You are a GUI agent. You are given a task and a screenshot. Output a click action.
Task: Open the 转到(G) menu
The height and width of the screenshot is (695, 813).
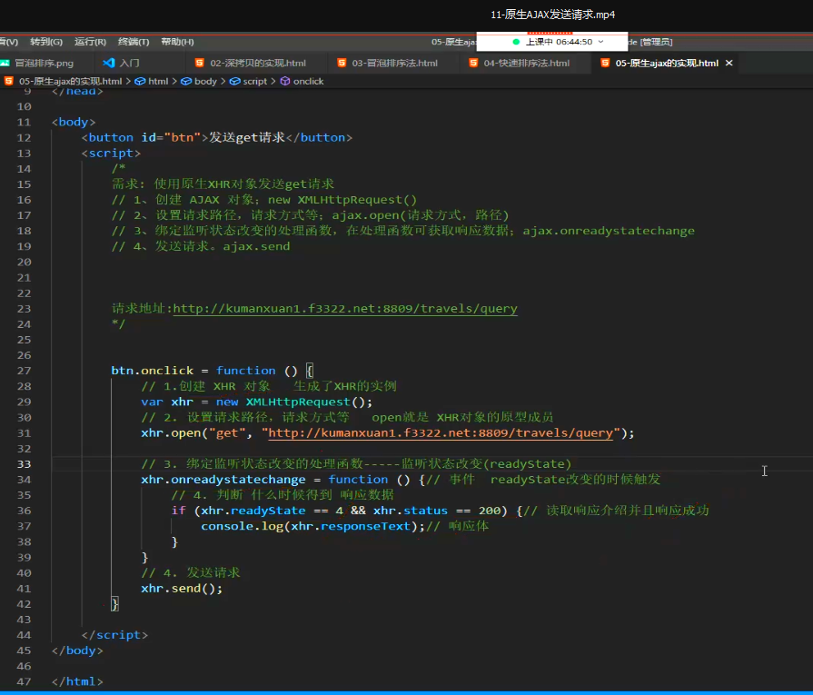pyautogui.click(x=46, y=42)
